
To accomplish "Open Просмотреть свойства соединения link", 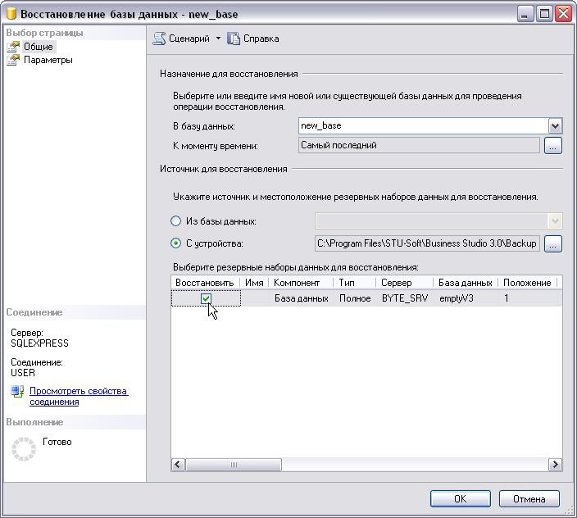I will pyautogui.click(x=79, y=397).
